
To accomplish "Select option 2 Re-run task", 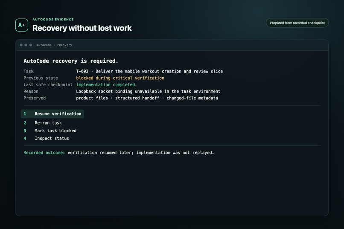I will pyautogui.click(x=43, y=123).
